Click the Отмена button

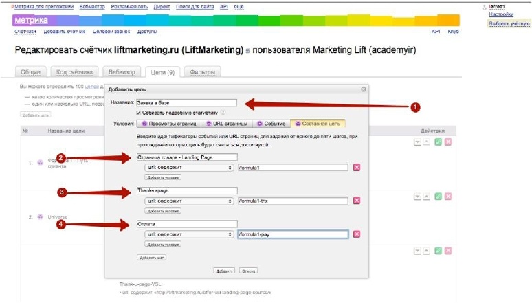(249, 271)
